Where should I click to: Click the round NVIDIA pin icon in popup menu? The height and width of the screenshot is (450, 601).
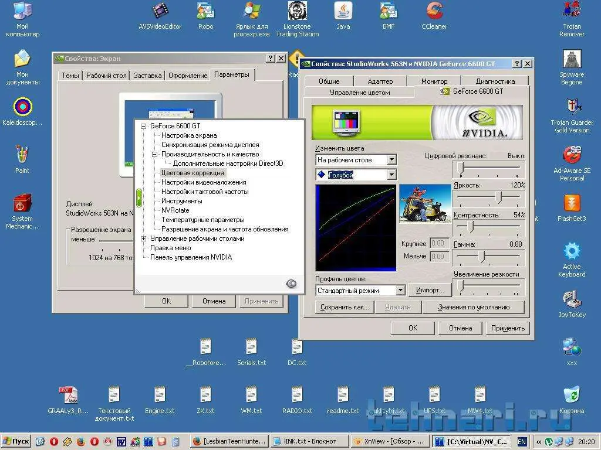pos(291,284)
